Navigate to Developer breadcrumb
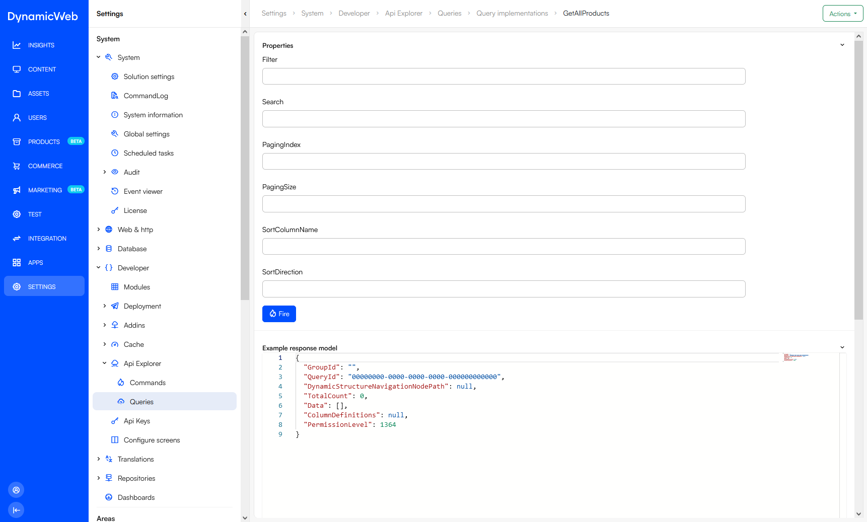Viewport: 867px width, 522px height. click(x=354, y=14)
